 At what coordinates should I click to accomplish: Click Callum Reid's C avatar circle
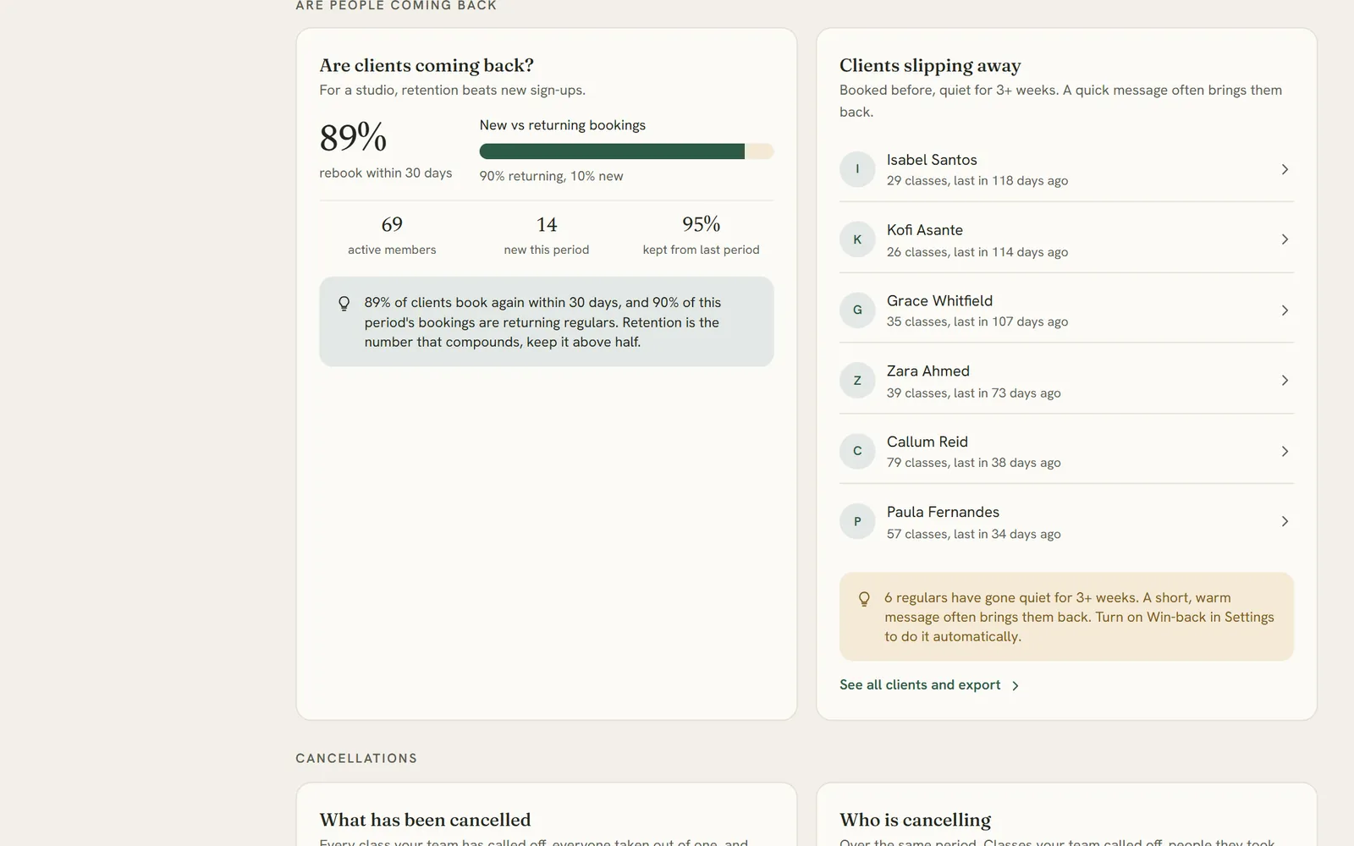pos(857,451)
